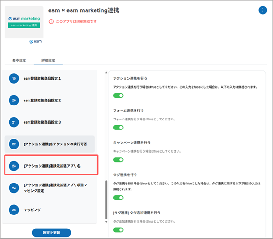Click the 設定を更新 button
The width and height of the screenshot is (273, 239).
point(51,233)
